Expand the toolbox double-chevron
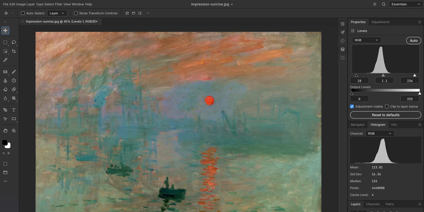 coord(5,22)
